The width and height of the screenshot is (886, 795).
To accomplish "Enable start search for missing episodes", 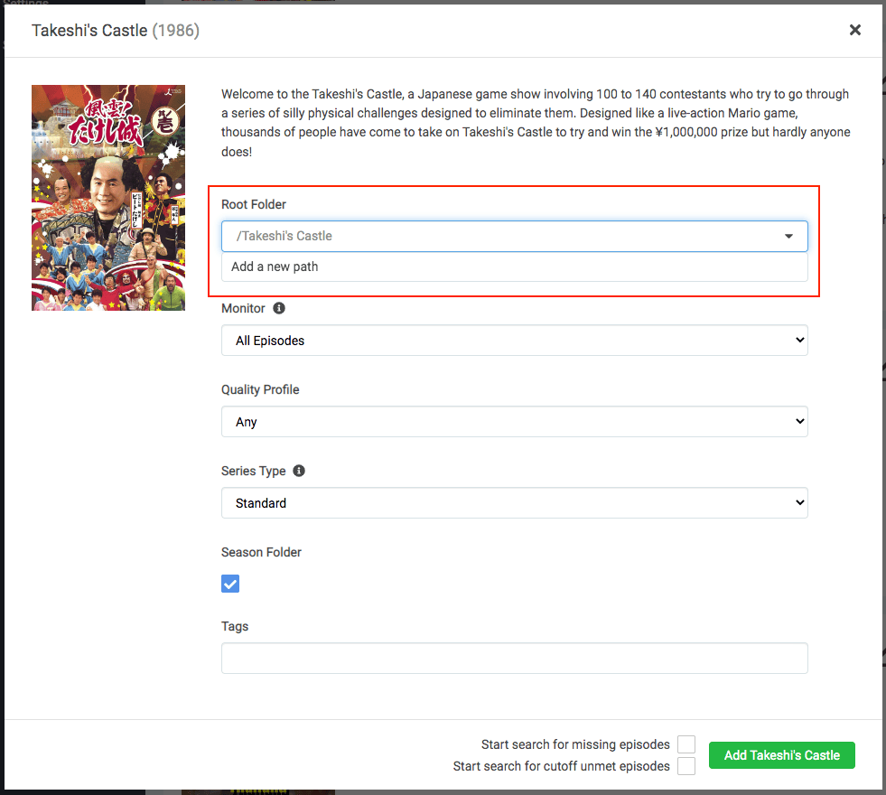I will coord(685,744).
